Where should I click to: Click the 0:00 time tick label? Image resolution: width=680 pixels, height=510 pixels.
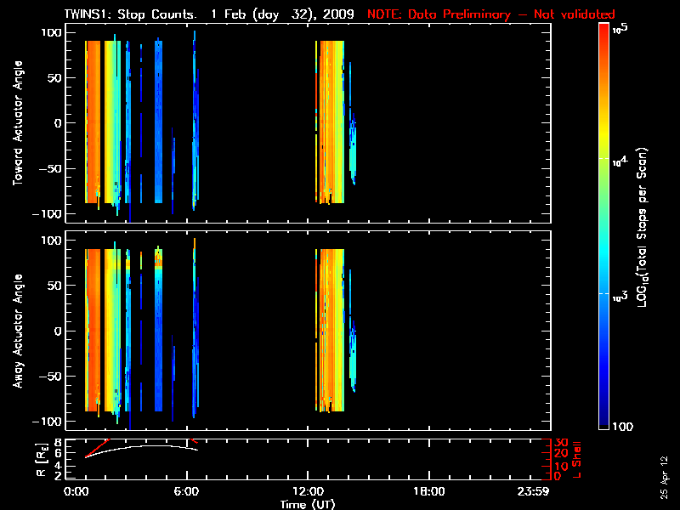(x=76, y=491)
